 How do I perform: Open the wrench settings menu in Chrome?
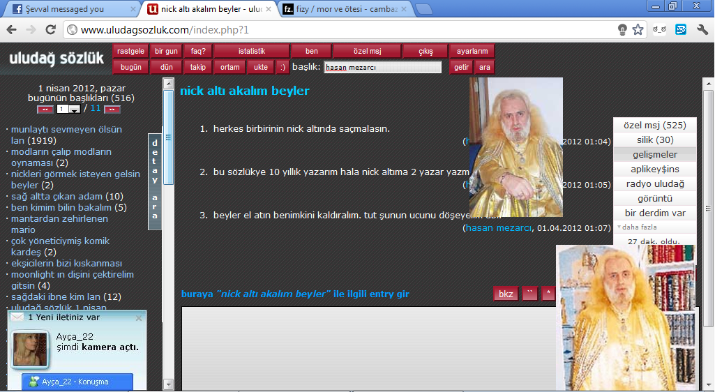[x=702, y=29]
